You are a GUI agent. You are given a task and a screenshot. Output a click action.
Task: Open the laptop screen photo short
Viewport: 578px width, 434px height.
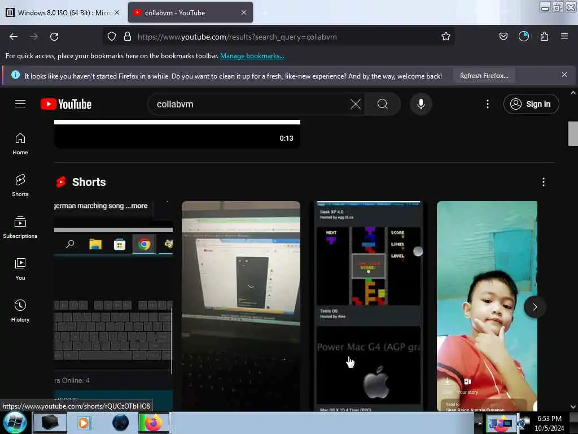point(240,306)
